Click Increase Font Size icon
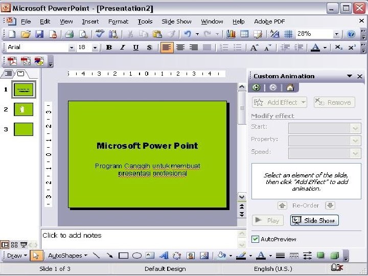 click(x=254, y=48)
